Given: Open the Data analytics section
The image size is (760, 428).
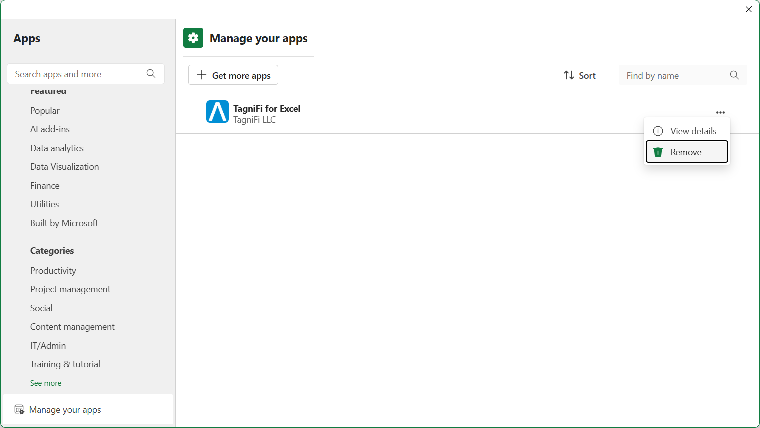Looking at the screenshot, I should click(x=57, y=148).
